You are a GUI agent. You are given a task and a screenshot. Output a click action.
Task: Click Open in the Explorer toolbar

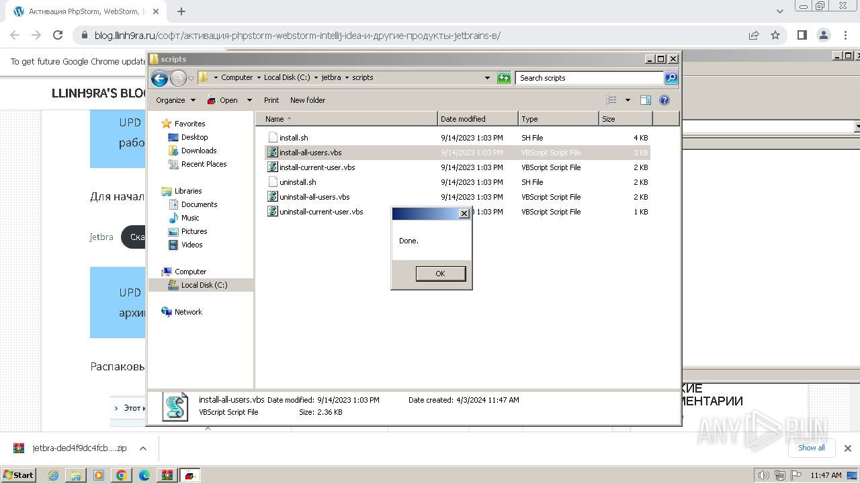pyautogui.click(x=223, y=100)
